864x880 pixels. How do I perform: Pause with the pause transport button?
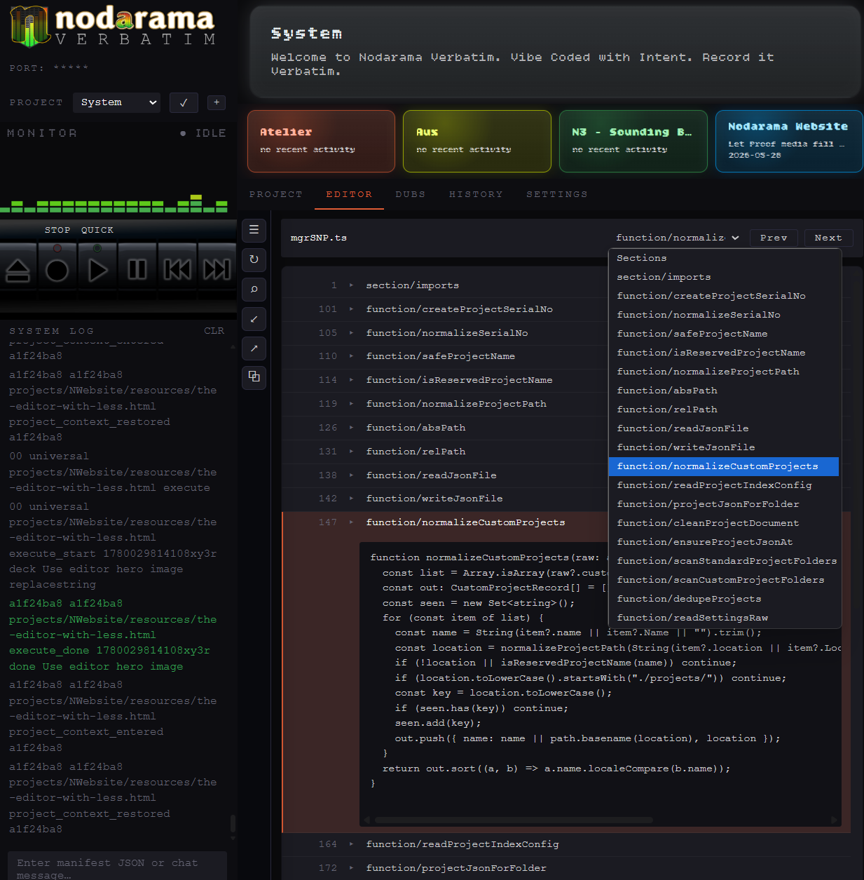137,269
